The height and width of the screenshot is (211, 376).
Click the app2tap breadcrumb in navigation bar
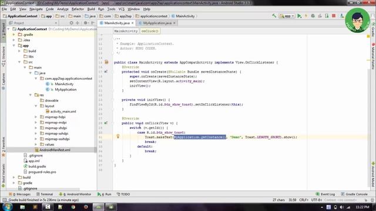(x=123, y=16)
